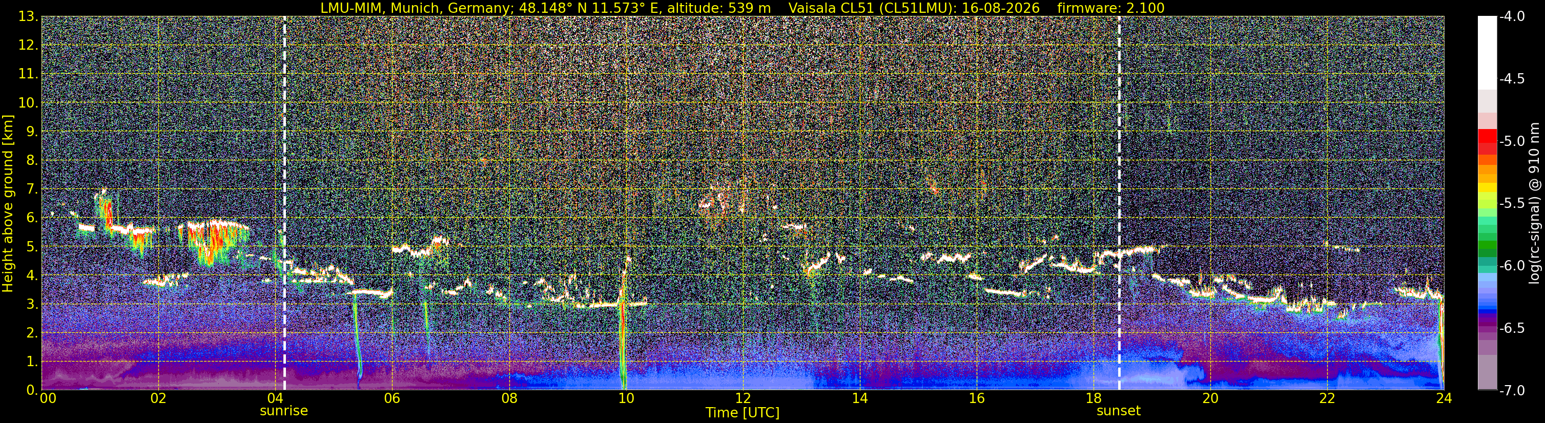Click the colorbar tick label '-4.0'

pos(1512,17)
